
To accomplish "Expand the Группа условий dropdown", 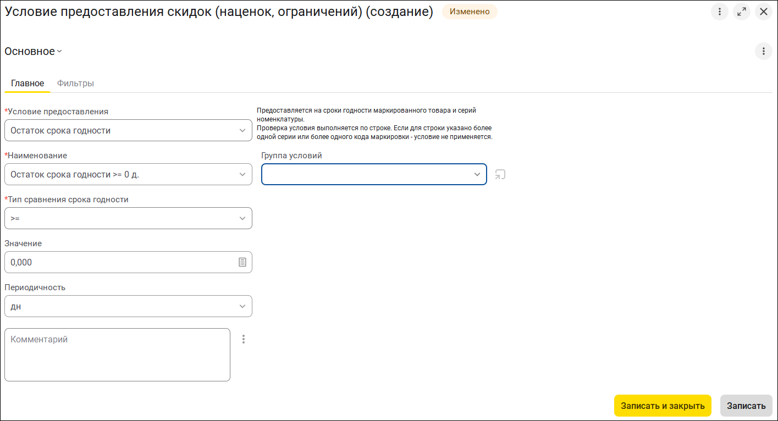I will [477, 174].
